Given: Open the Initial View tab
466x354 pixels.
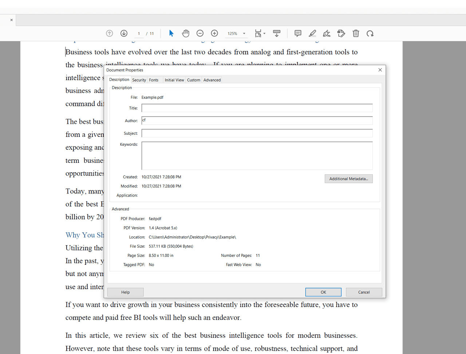Looking at the screenshot, I should [174, 80].
